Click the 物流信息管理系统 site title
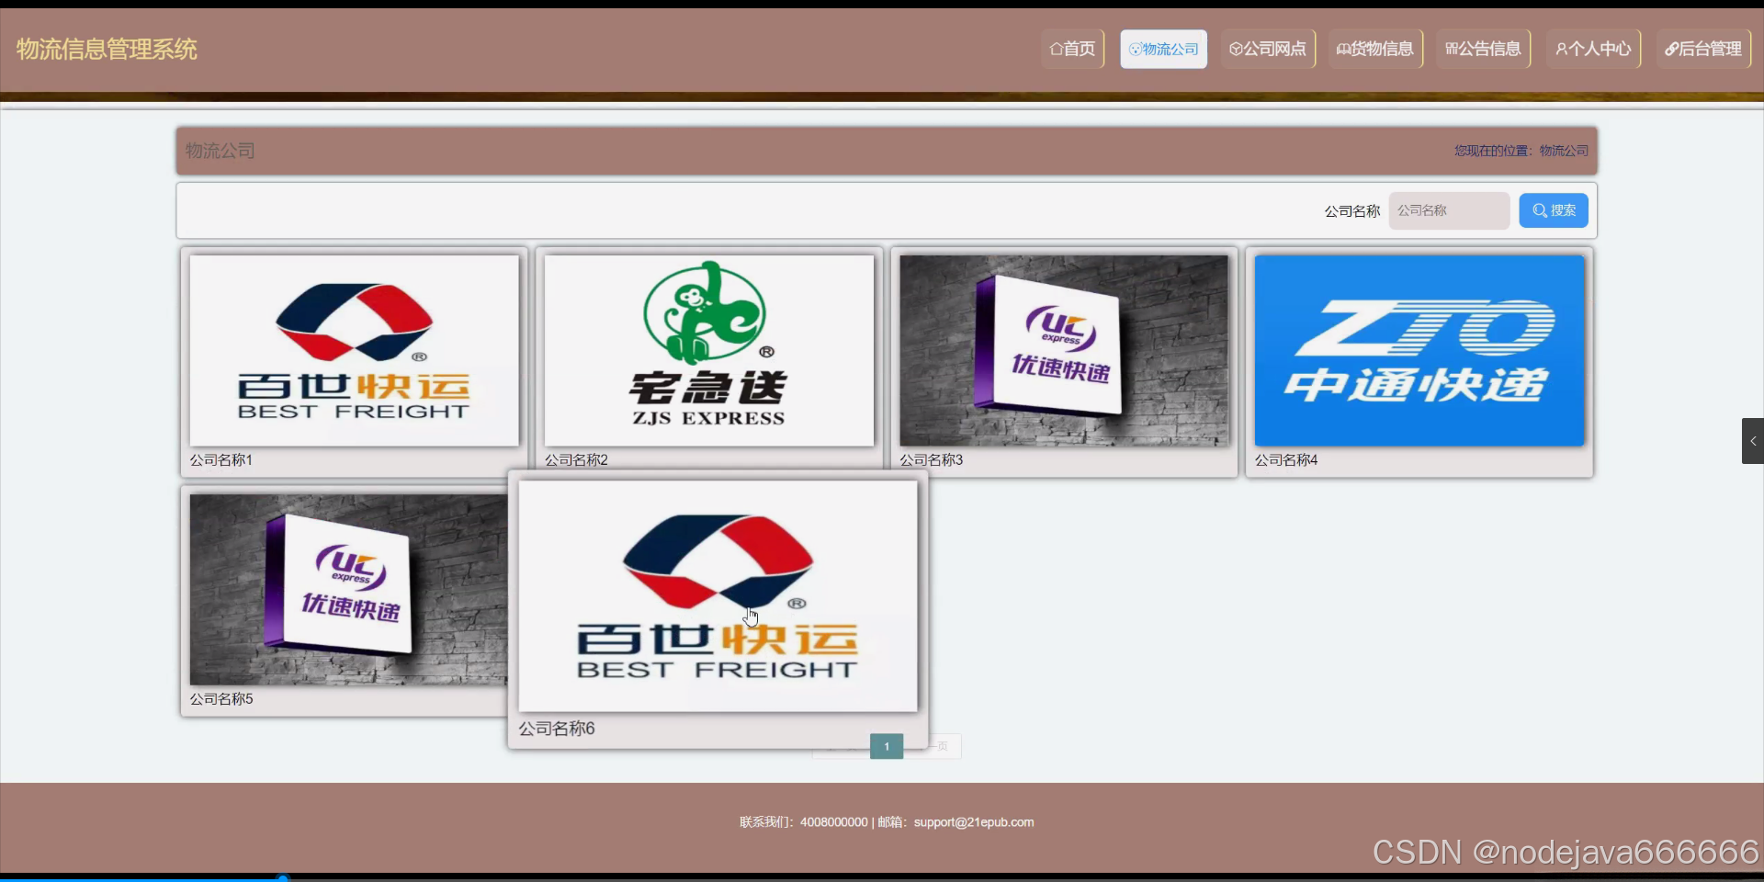This screenshot has height=882, width=1764. [107, 50]
